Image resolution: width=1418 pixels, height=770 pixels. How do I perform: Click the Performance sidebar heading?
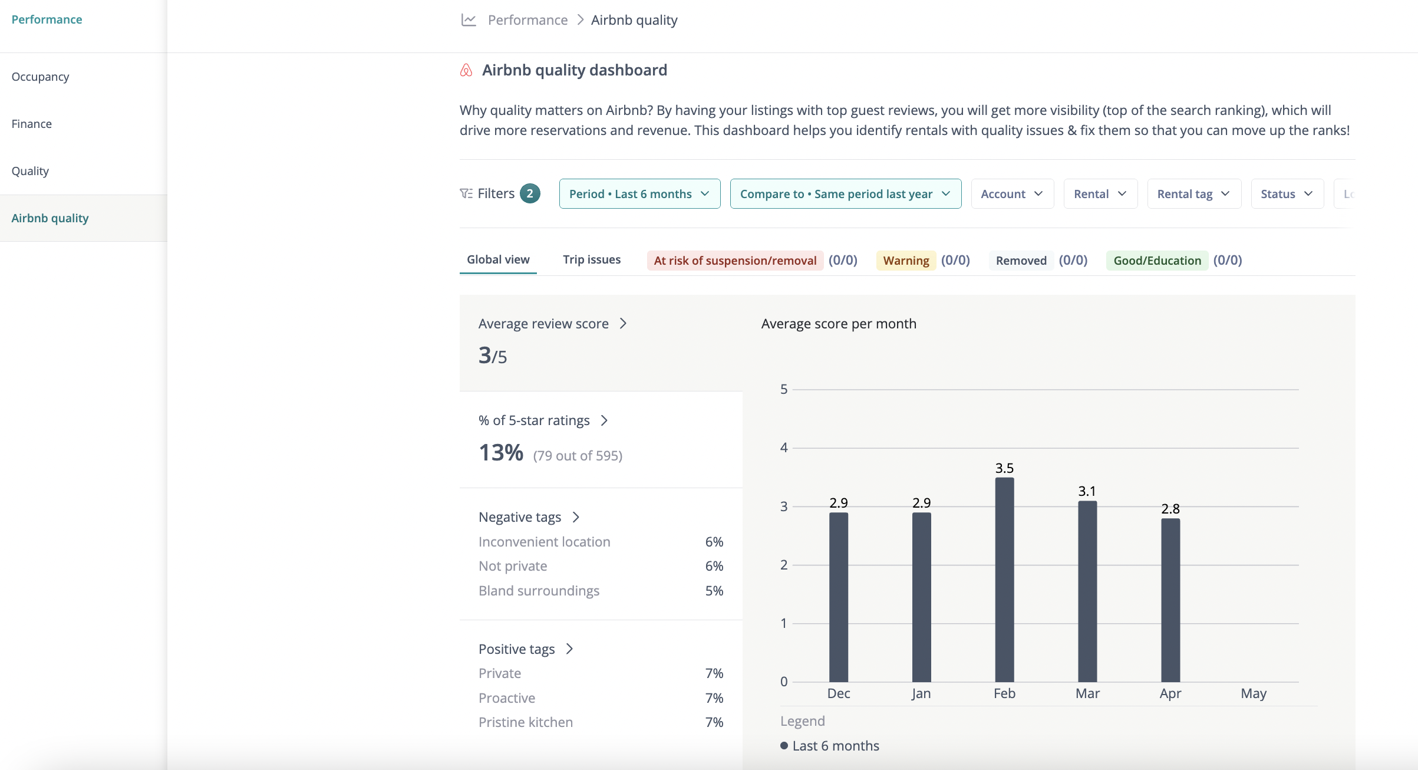[x=47, y=19]
